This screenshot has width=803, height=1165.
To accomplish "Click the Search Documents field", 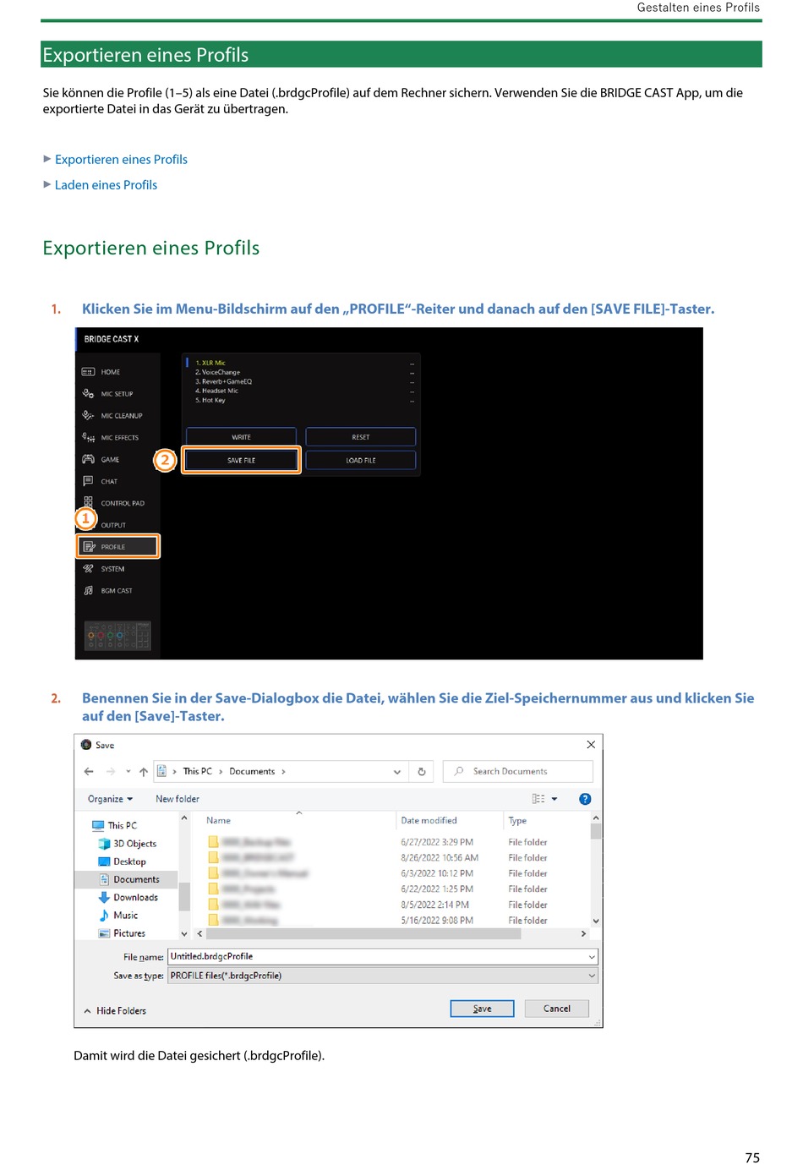I will (x=517, y=771).
